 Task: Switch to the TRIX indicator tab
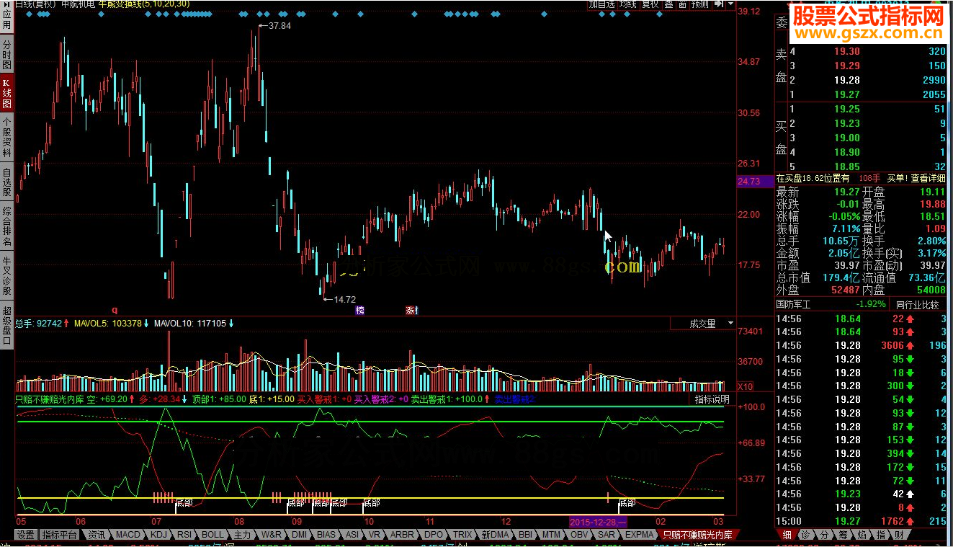(462, 535)
